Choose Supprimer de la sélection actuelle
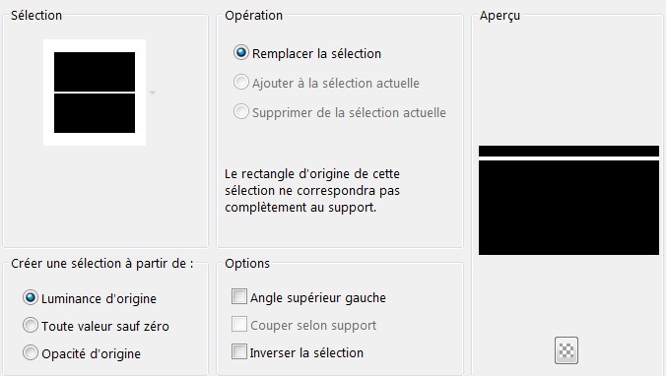Viewport: 666px width, 376px height. click(240, 111)
